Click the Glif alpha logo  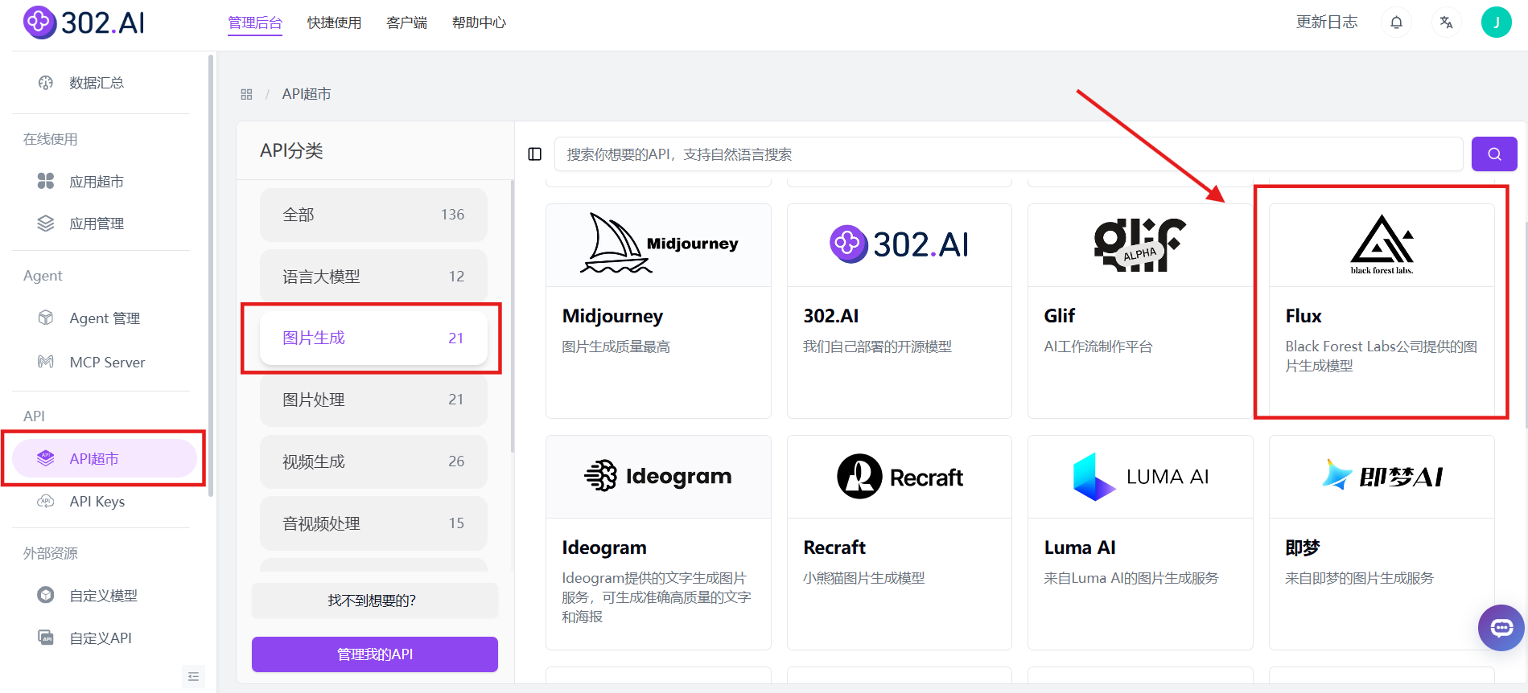click(x=1139, y=244)
